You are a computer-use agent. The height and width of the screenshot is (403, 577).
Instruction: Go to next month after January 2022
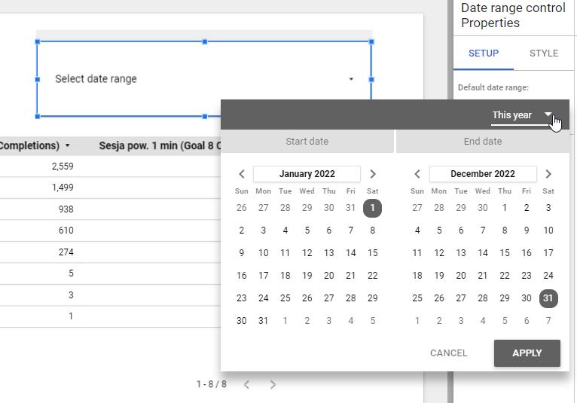pyautogui.click(x=372, y=174)
